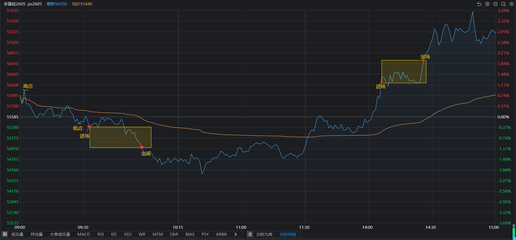Click the 副 sub-chart indicator icon
The height and width of the screenshot is (240, 516).
pyautogui.click(x=5, y=234)
